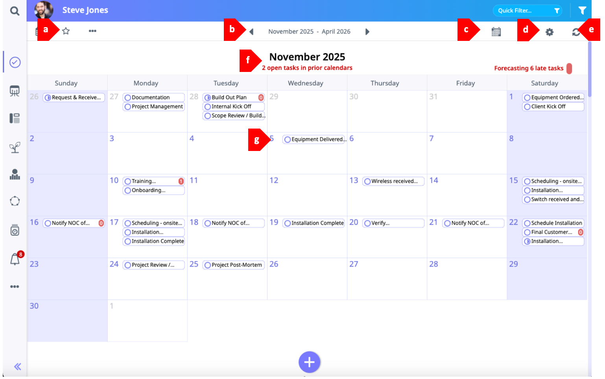Go to previous month with left arrow
The height and width of the screenshot is (379, 605).
pyautogui.click(x=251, y=32)
